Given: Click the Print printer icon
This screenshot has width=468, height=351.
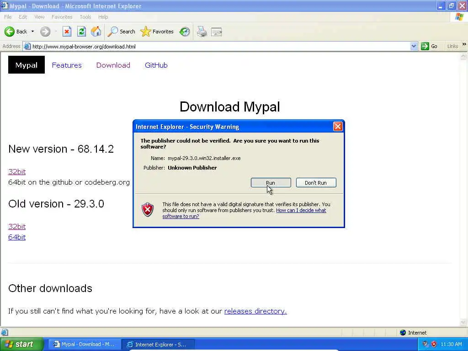Looking at the screenshot, I should coord(202,32).
